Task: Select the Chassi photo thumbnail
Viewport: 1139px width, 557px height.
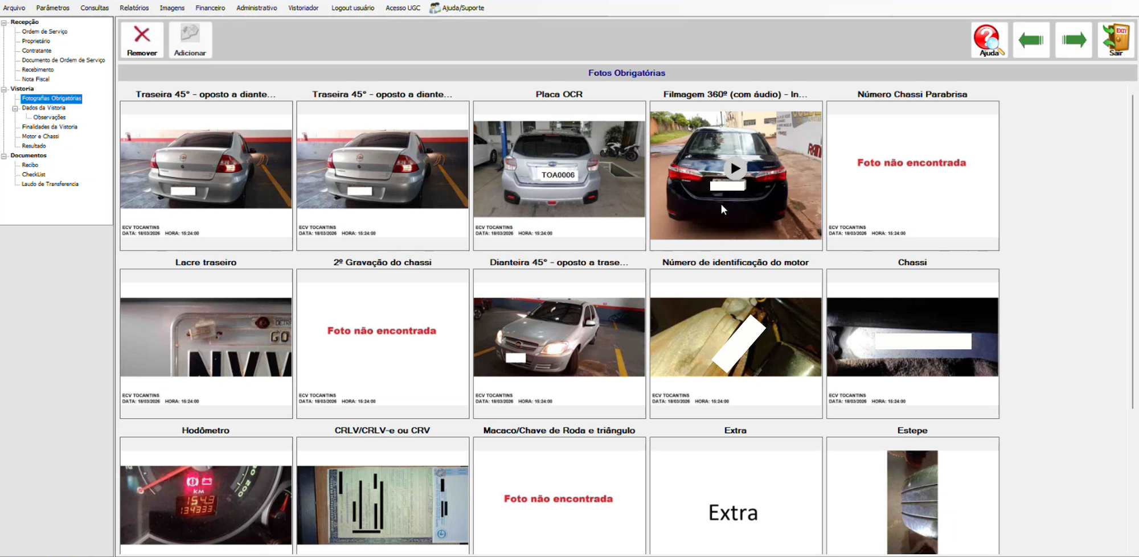Action: pos(912,344)
